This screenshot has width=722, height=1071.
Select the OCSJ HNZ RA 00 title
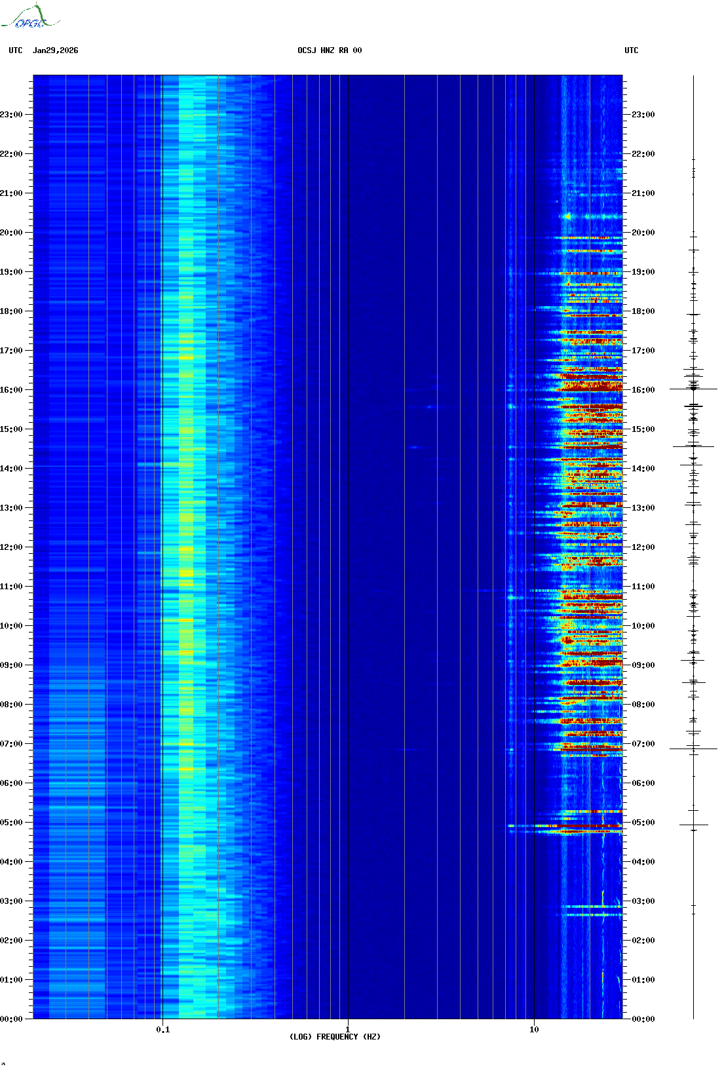point(330,50)
